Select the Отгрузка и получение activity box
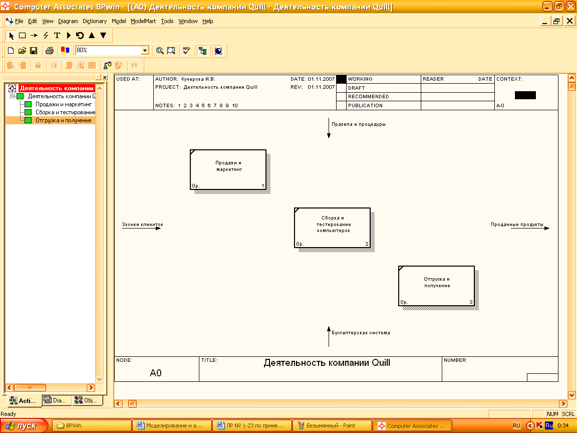 (436, 286)
